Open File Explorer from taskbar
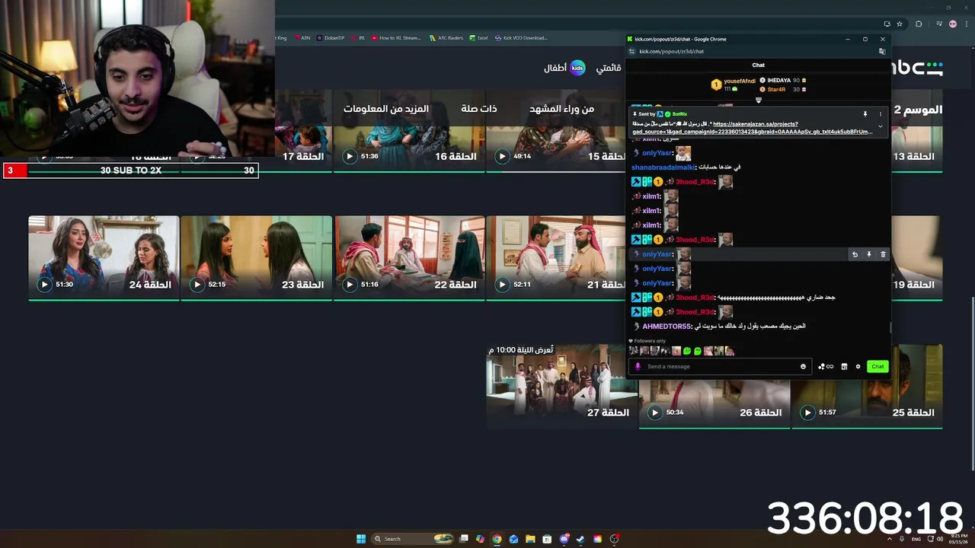The height and width of the screenshot is (548, 975). (x=530, y=539)
